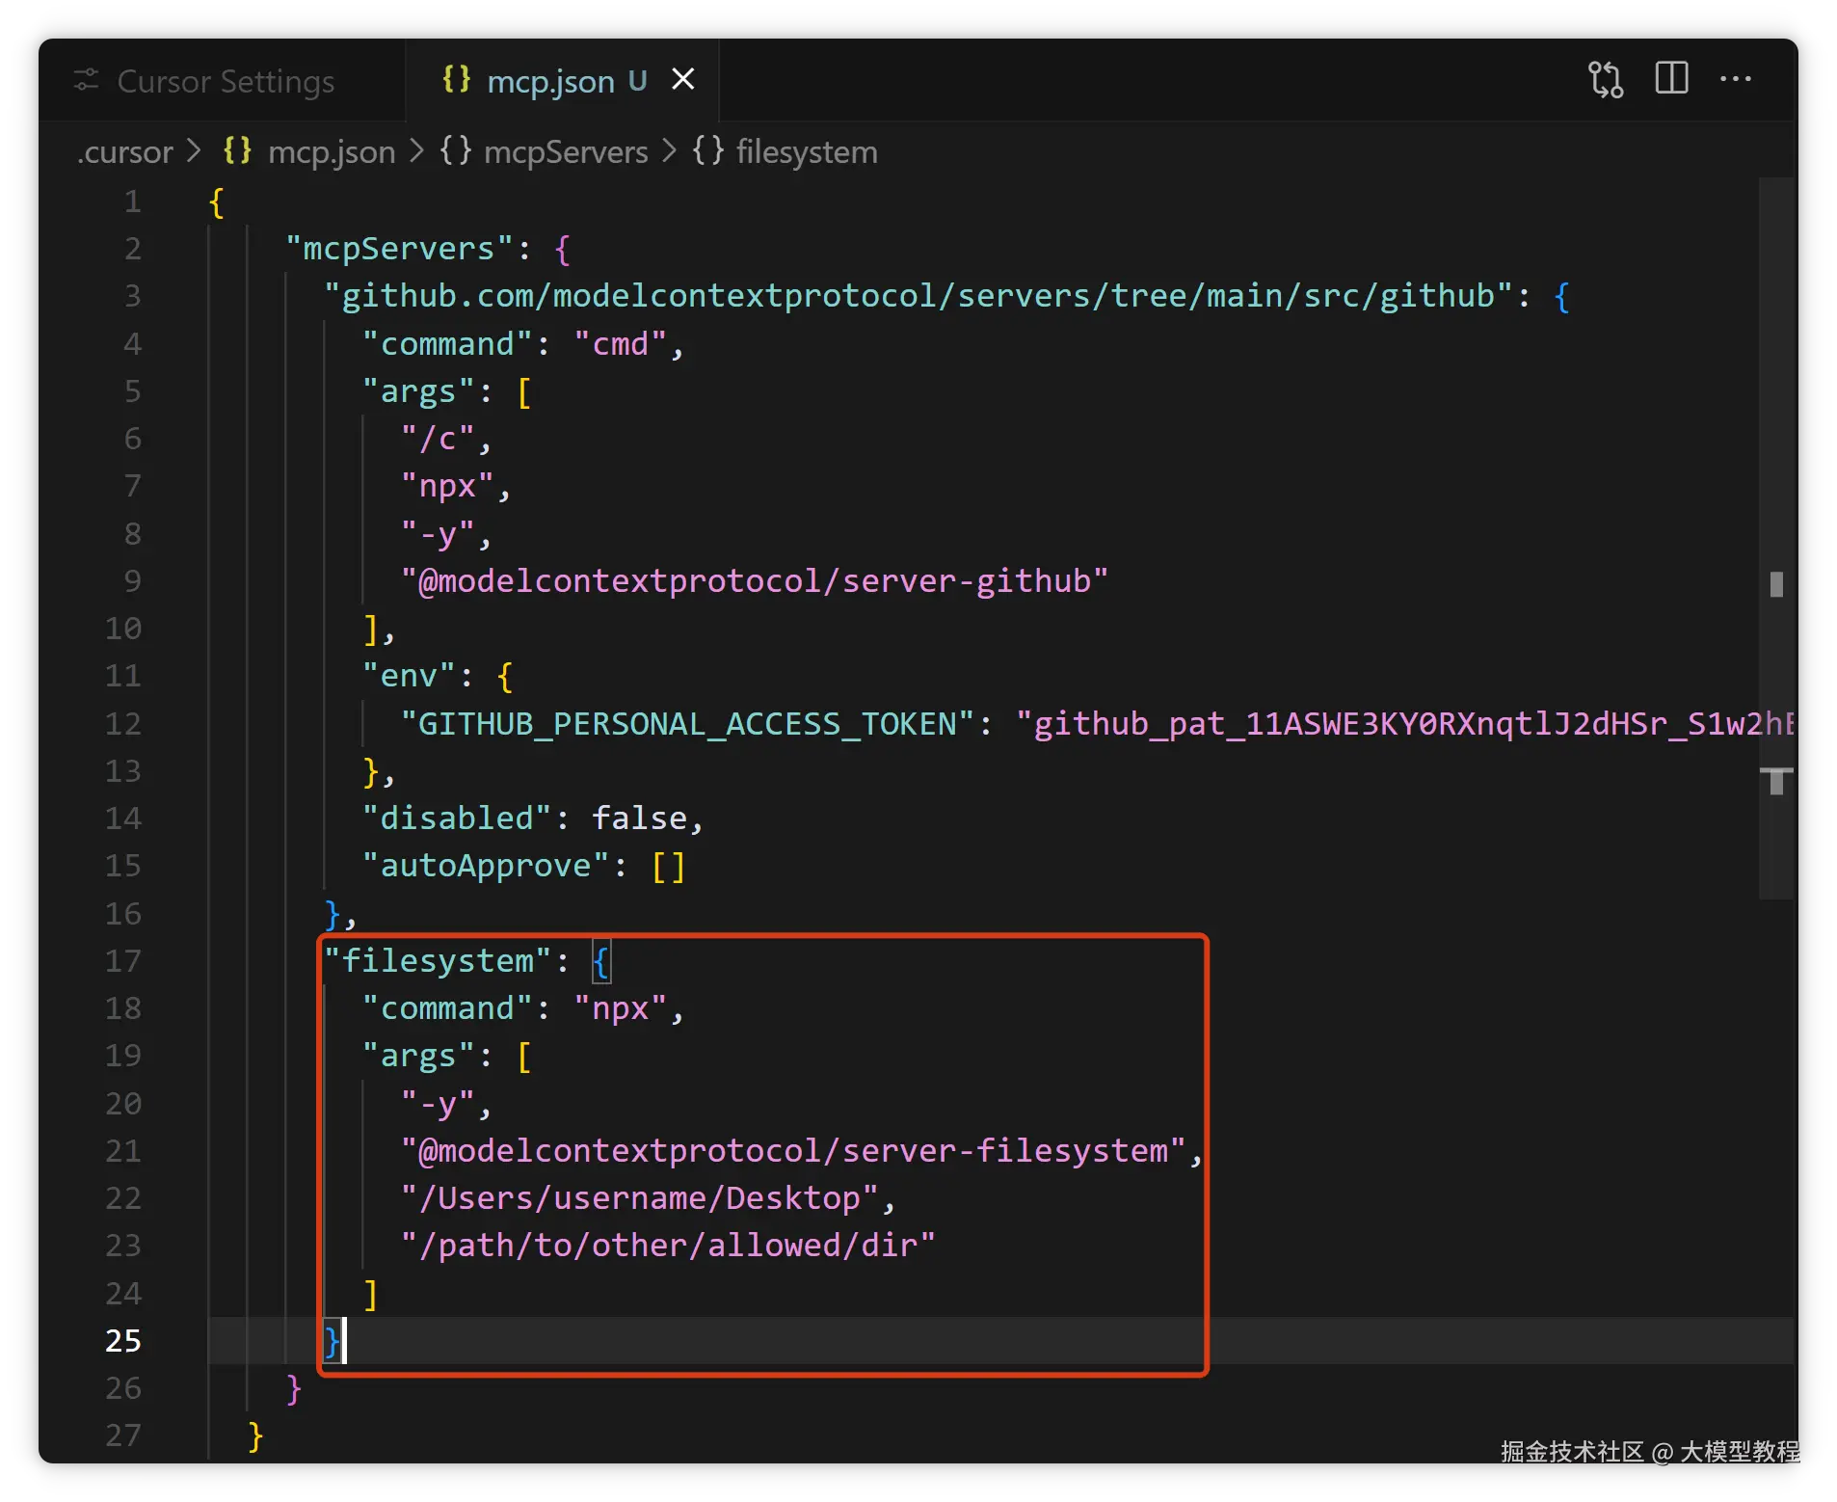
Task: Expand the .cursor breadcrumb folder
Action: [x=125, y=152]
